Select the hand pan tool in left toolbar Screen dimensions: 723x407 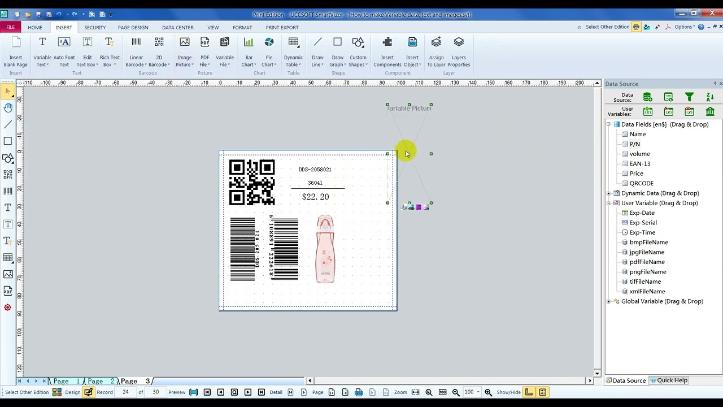(x=8, y=107)
